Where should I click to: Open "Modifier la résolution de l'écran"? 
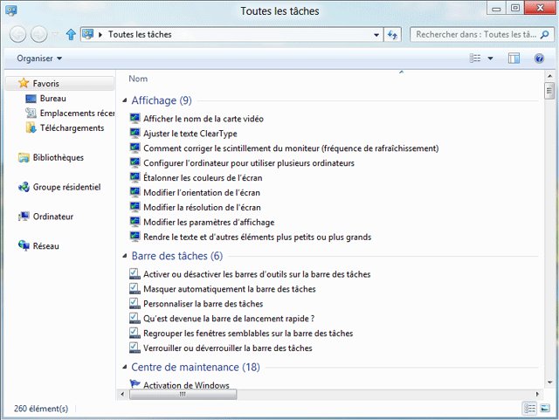[202, 207]
